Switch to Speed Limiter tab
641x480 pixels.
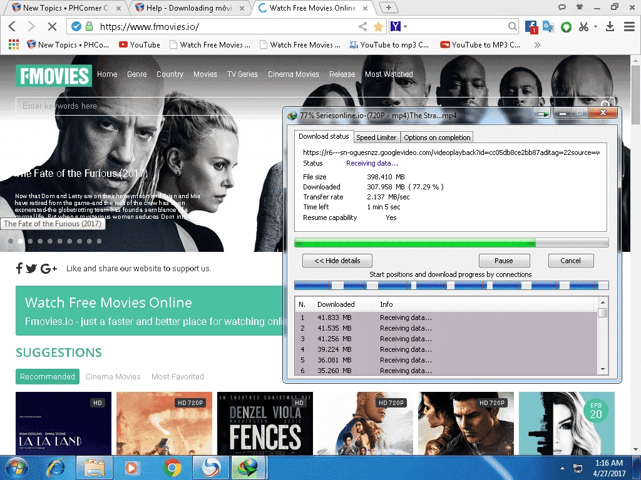point(376,137)
